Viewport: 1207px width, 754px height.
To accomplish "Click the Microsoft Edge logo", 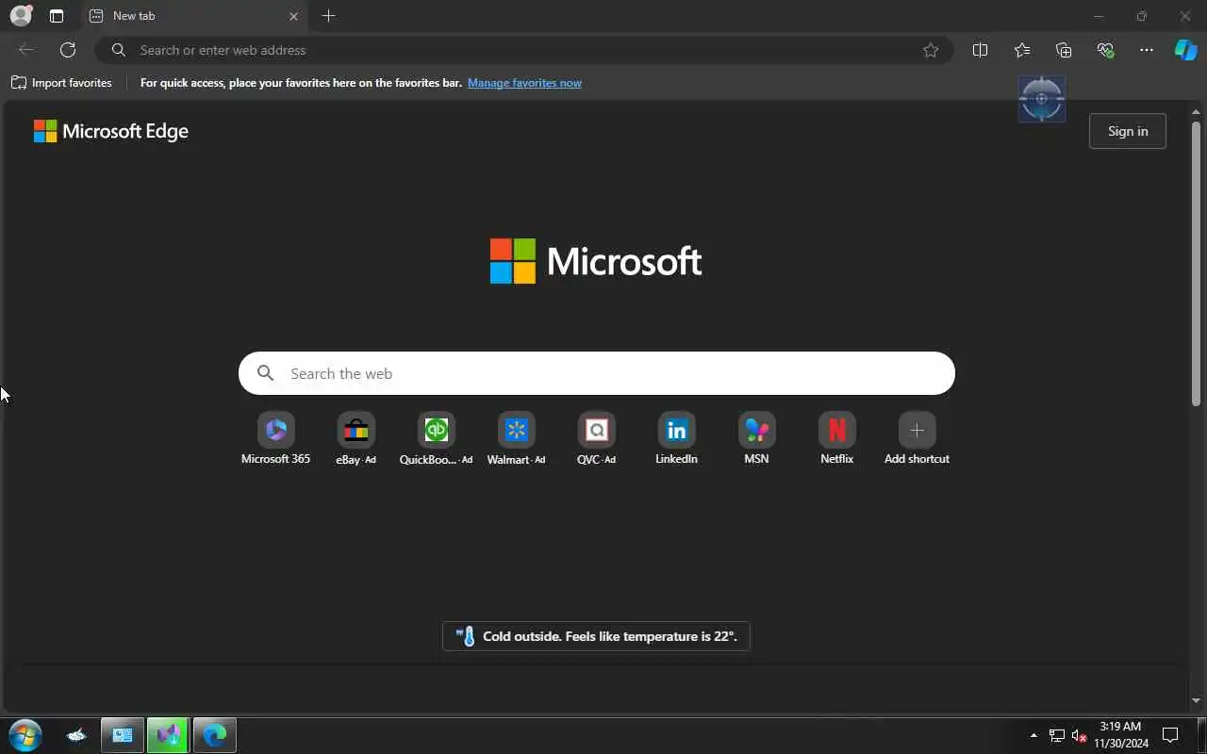I will click(x=111, y=131).
